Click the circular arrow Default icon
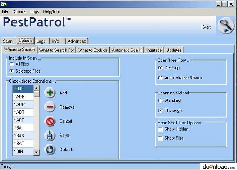Viewport: 237px width, 170px height. point(50,150)
